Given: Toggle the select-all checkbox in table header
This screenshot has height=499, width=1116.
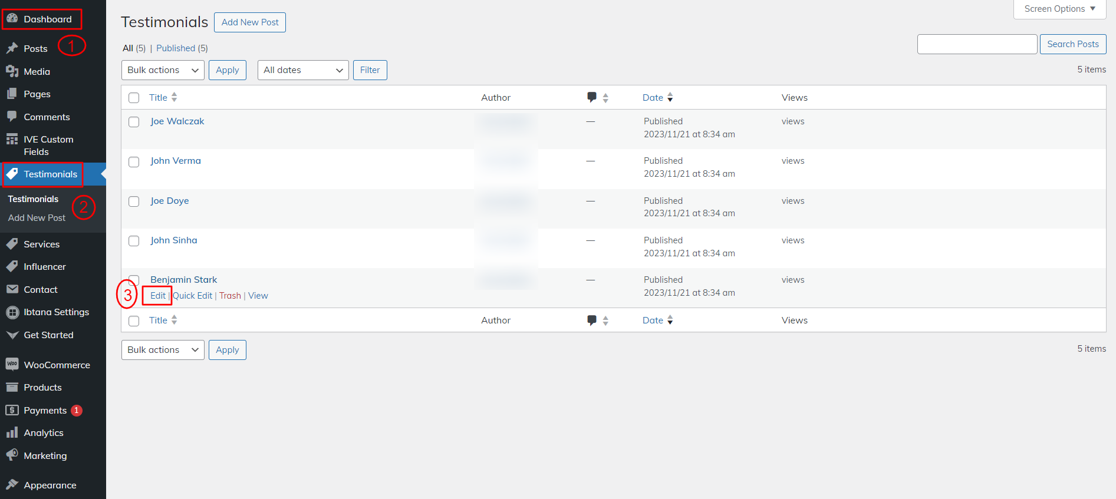Looking at the screenshot, I should point(134,98).
